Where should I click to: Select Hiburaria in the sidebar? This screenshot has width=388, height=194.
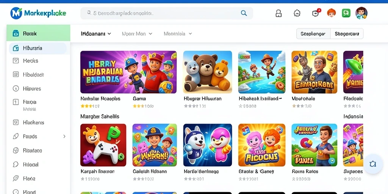coord(38,48)
